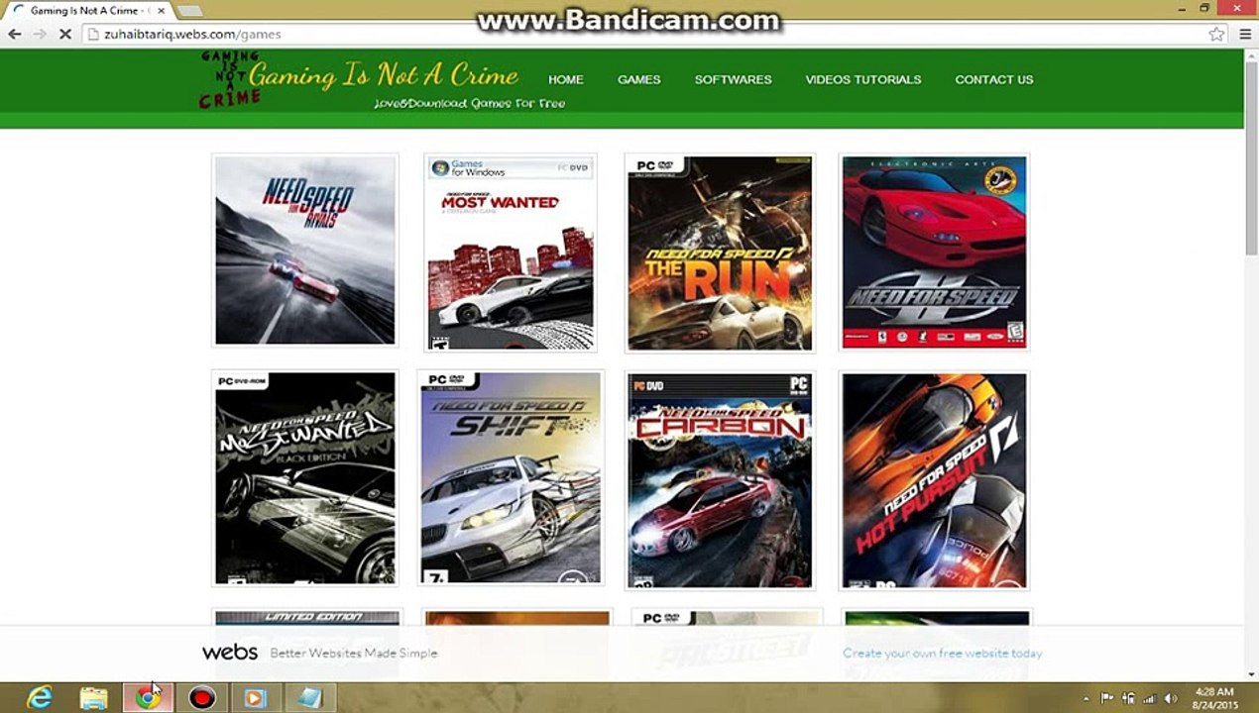Open the media player taskbar icon
The width and height of the screenshot is (1259, 713).
click(256, 698)
